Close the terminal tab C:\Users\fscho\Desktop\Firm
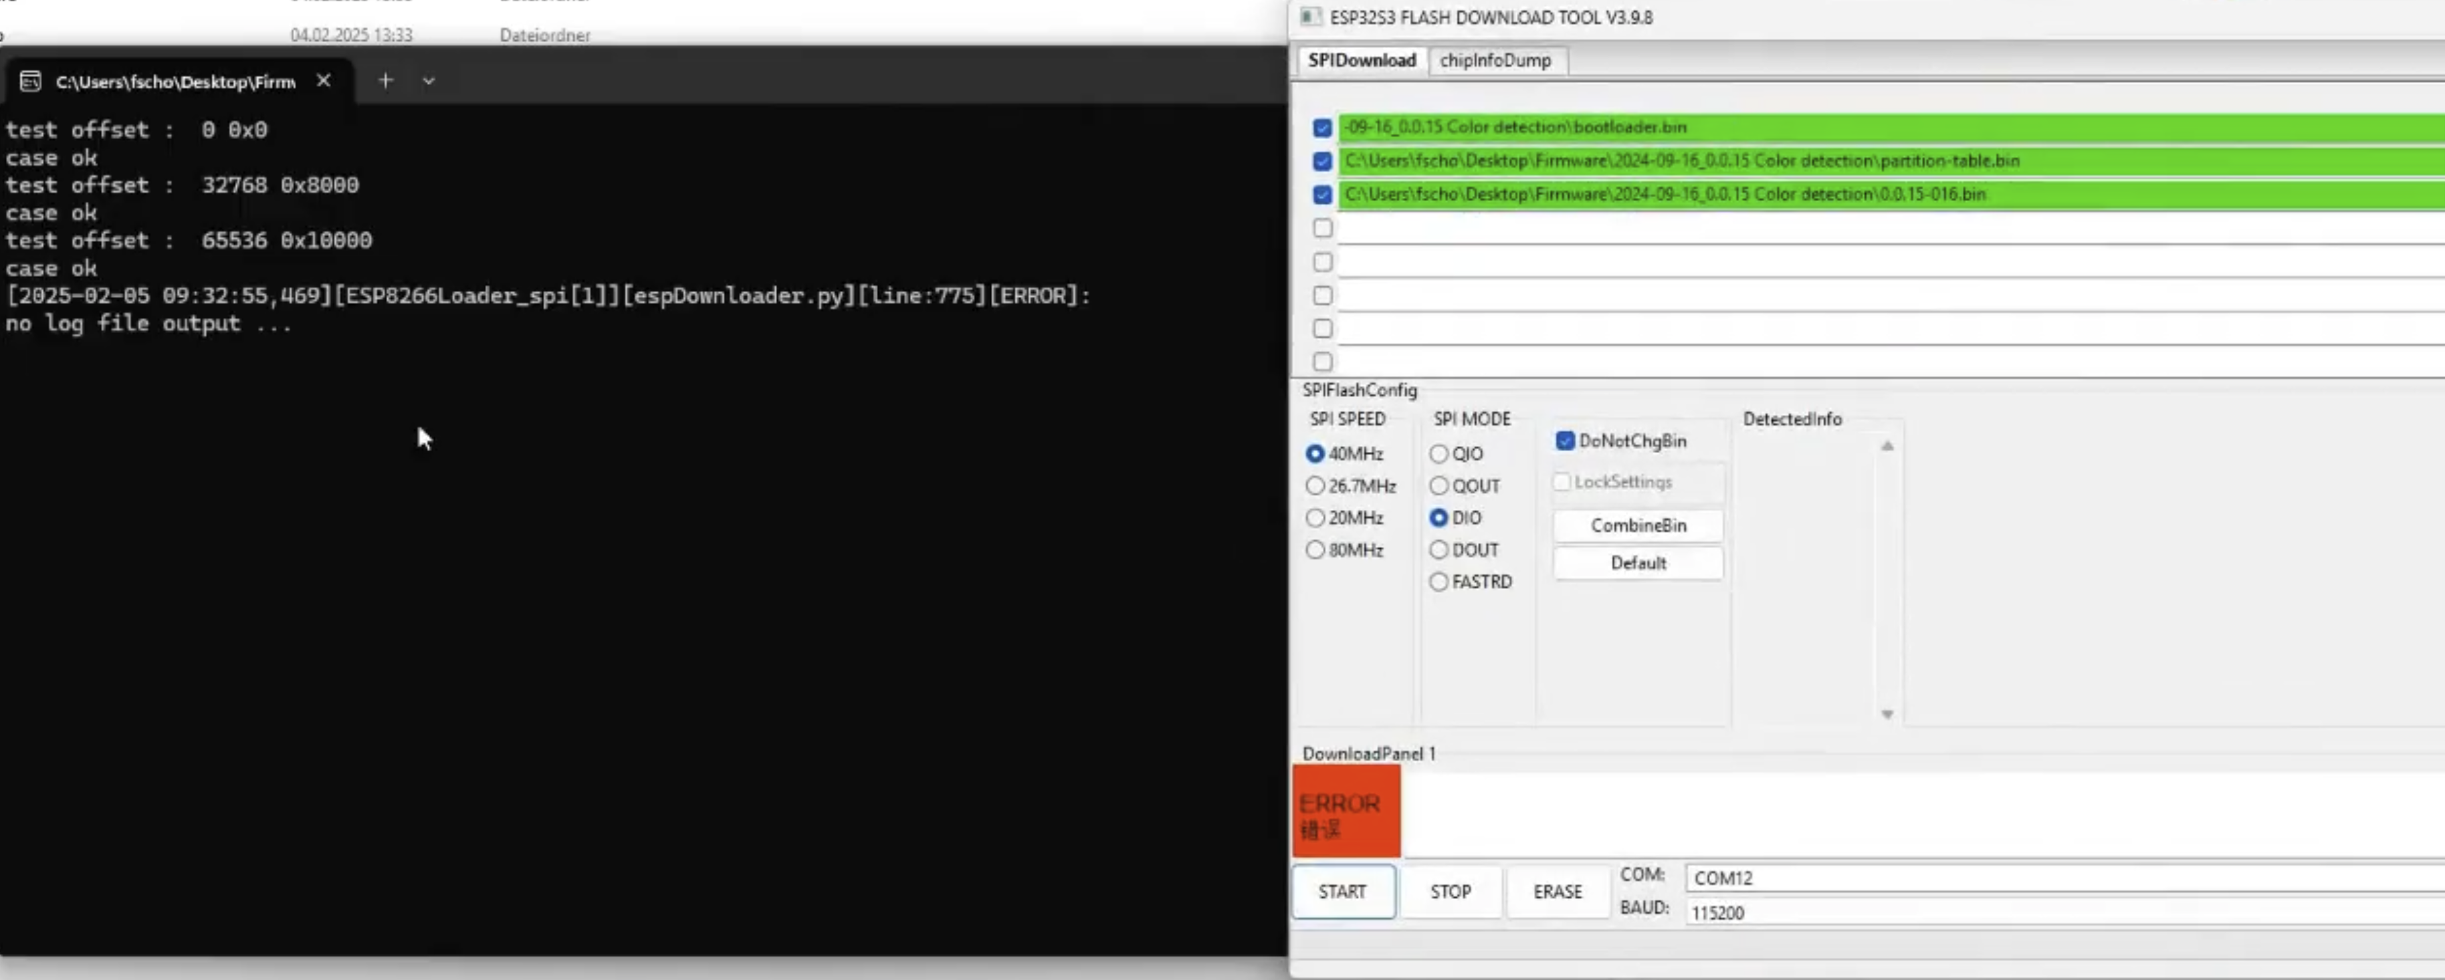The height and width of the screenshot is (980, 2445). pos(324,81)
